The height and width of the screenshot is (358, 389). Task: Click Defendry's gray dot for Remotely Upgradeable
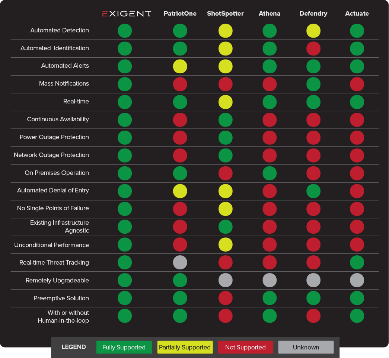pyautogui.click(x=313, y=280)
